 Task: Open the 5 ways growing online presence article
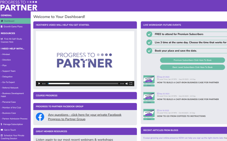click(x=183, y=138)
